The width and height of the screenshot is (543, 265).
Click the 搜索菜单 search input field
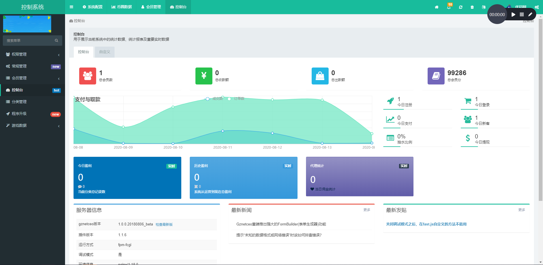coord(28,40)
